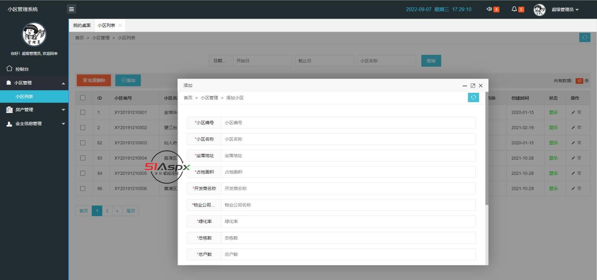Click the 添加 button above the table
Viewport: 597px width, 280px height.
click(x=128, y=80)
